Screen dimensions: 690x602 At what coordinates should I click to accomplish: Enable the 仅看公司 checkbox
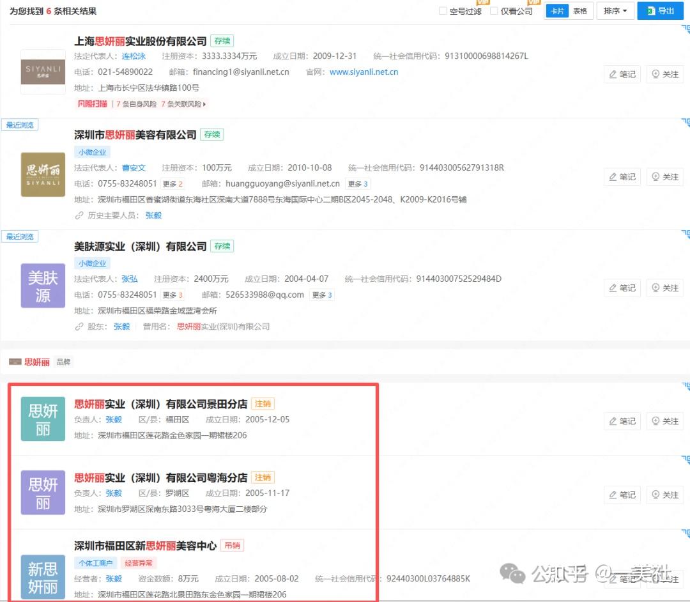pyautogui.click(x=494, y=11)
